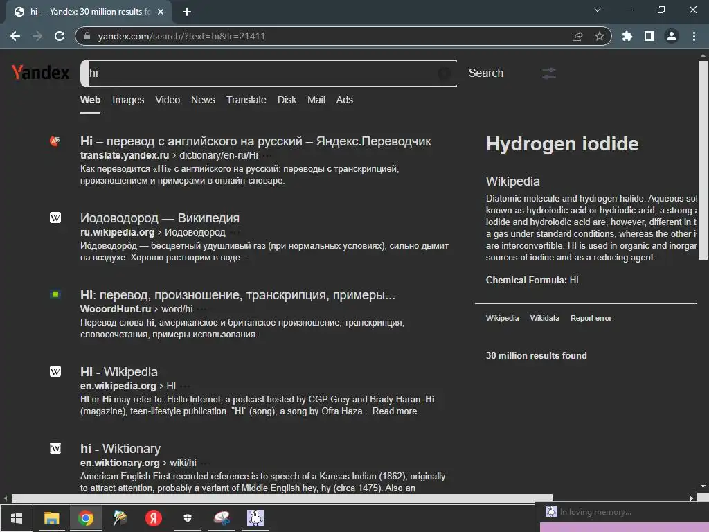Image resolution: width=709 pixels, height=532 pixels.
Task: Open the 'hi - Wiktionary' result
Action: 120,449
